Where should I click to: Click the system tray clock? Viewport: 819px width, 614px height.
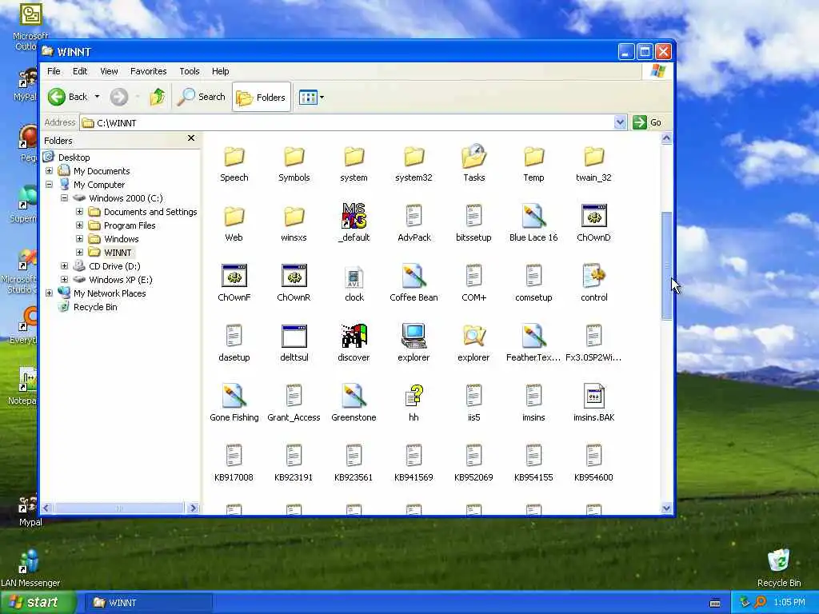tap(789, 603)
